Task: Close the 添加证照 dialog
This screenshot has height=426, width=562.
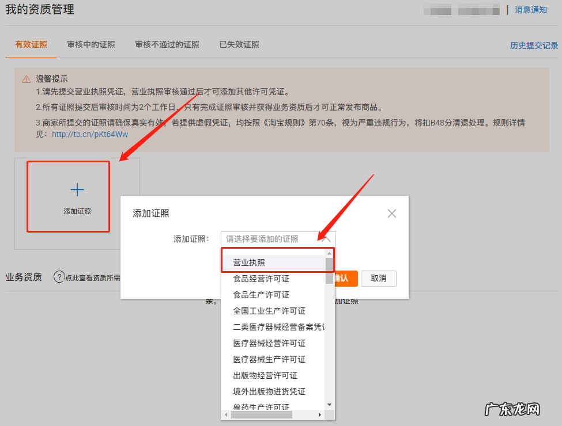Action: [x=392, y=213]
